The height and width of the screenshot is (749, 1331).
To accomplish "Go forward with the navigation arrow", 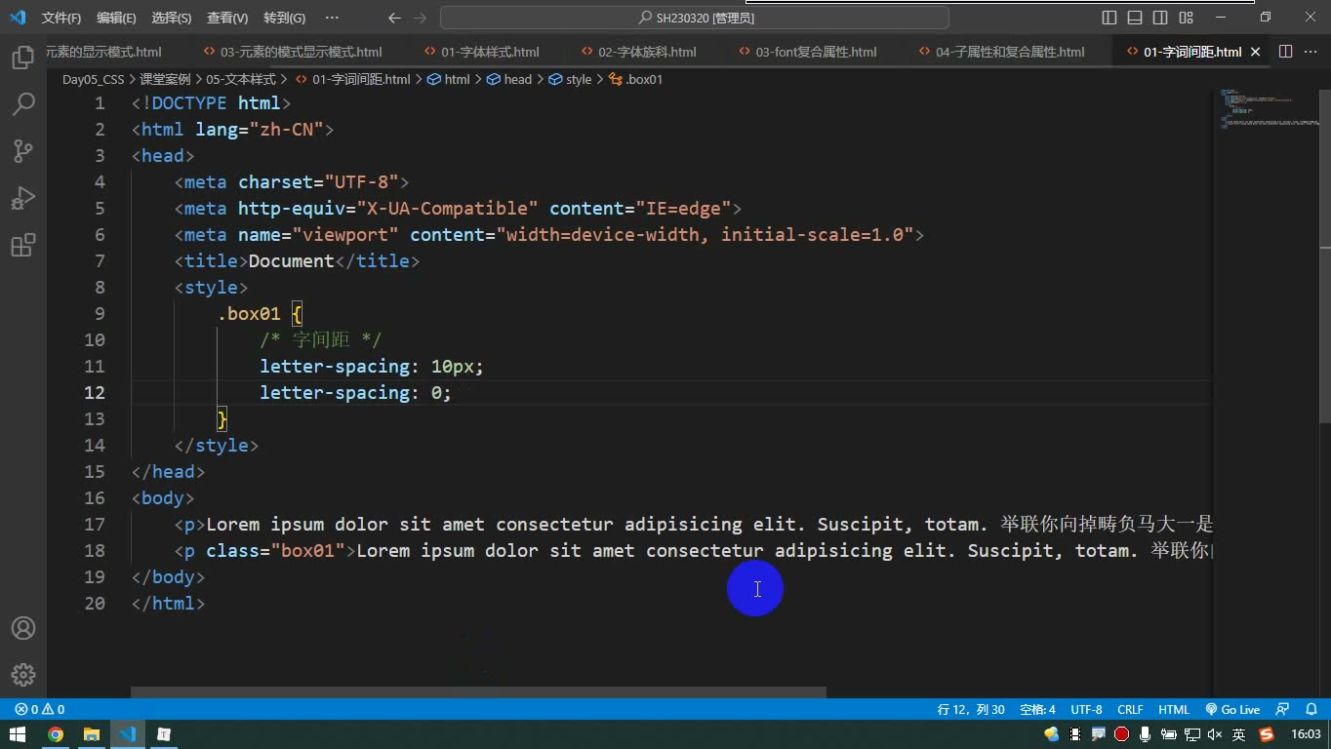I will [x=421, y=18].
